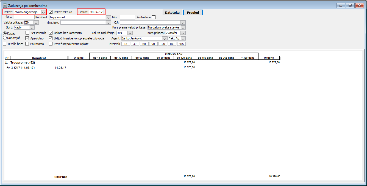Click the Komitent column header

click(x=39, y=58)
